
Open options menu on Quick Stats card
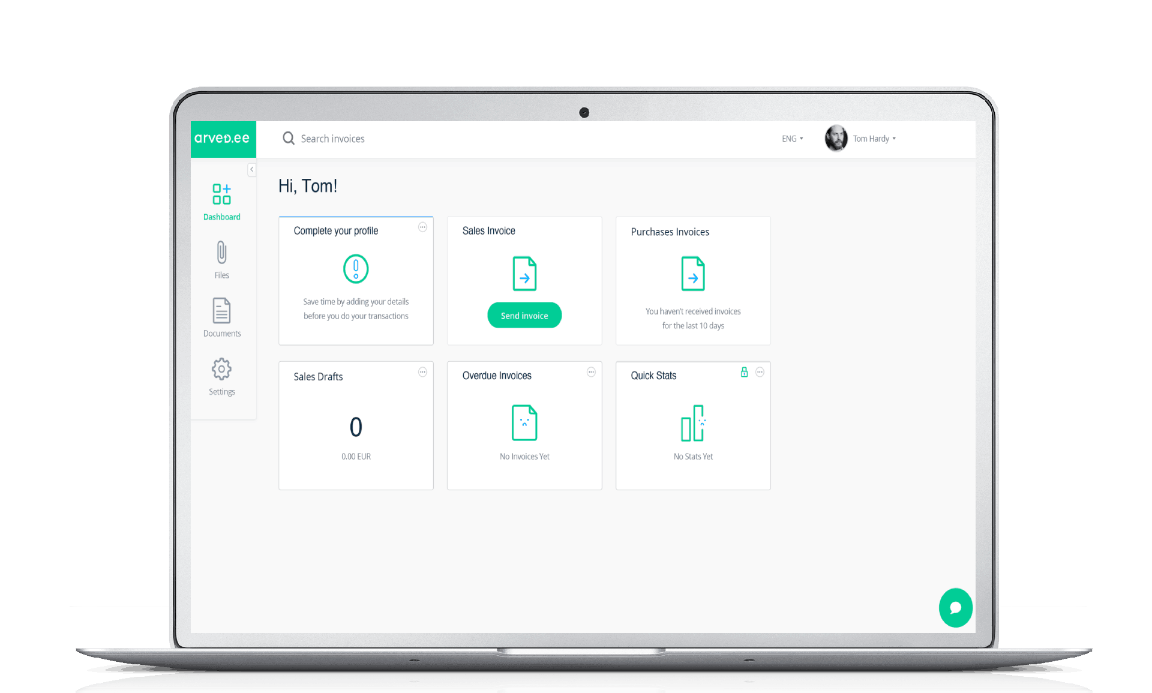point(760,372)
